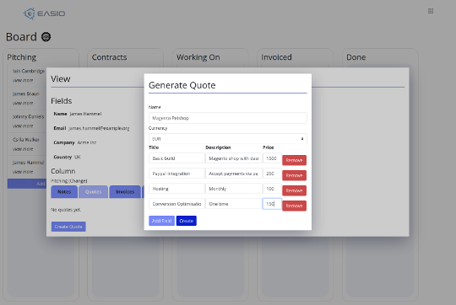The image size is (456, 305).
Task: Switch to the Notes tab
Action: [x=64, y=192]
